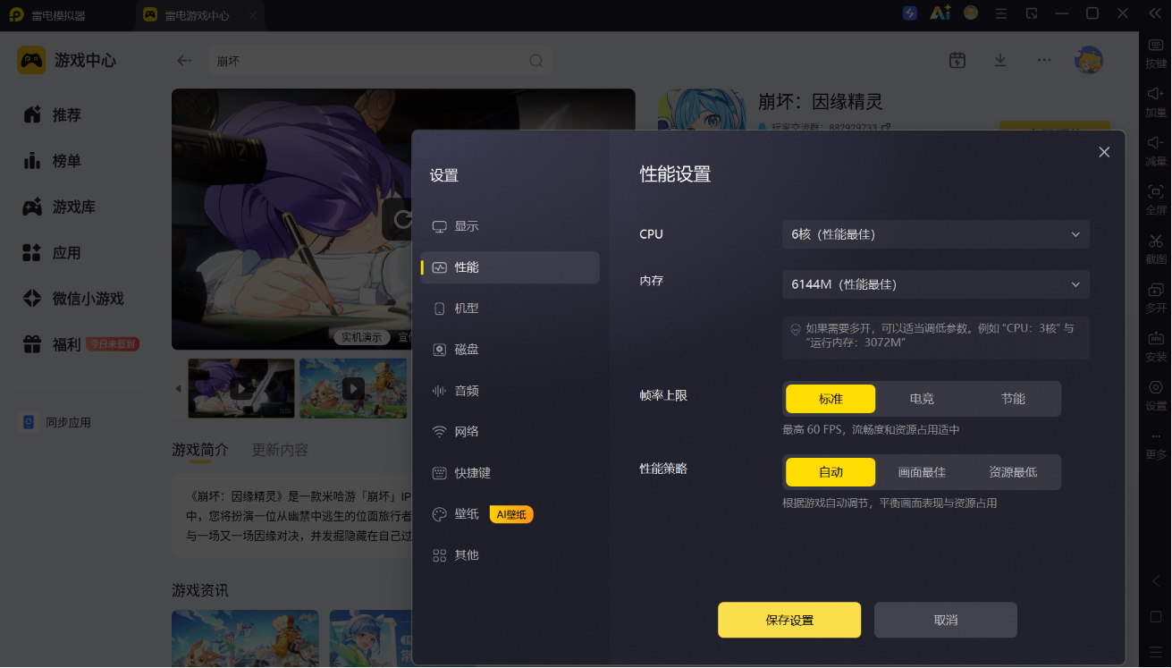Click the blue lightning icon in the title bar
The image size is (1172, 668).
pyautogui.click(x=910, y=13)
